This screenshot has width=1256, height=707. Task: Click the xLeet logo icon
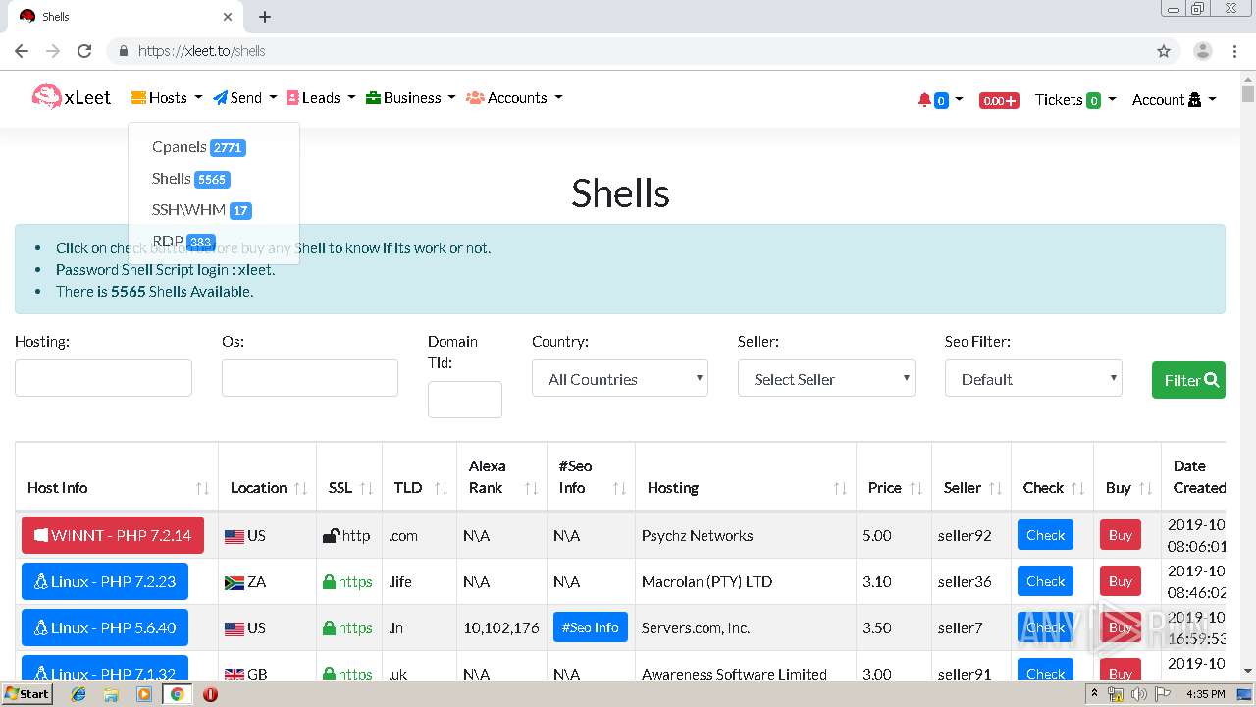click(46, 96)
